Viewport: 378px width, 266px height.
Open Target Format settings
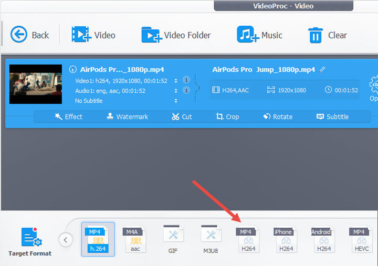tap(30, 242)
